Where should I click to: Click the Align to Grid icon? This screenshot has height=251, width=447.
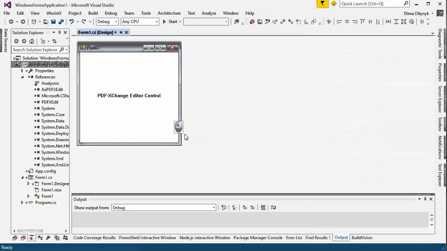[329, 22]
